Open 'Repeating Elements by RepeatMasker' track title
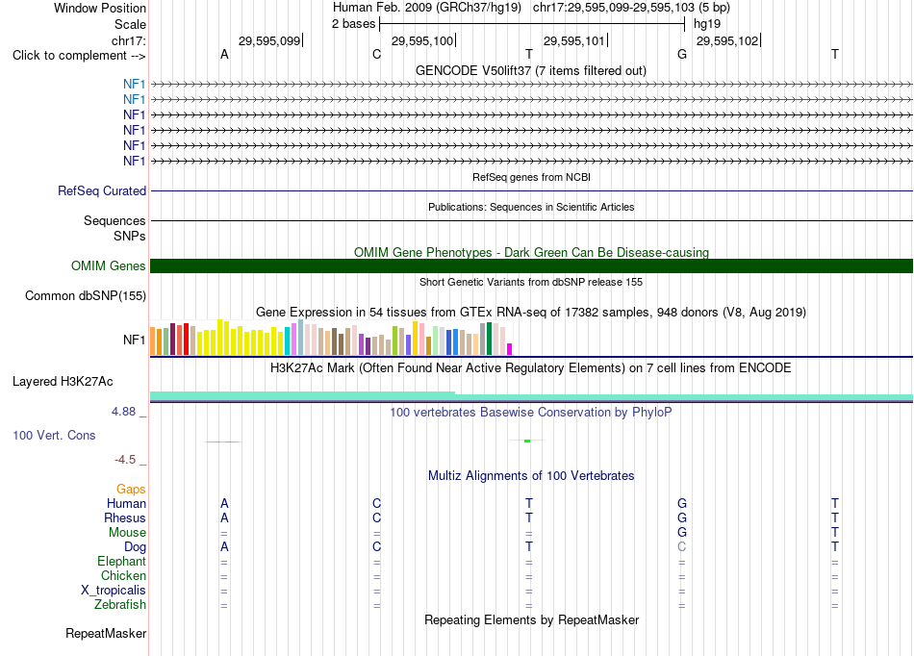The width and height of the screenshot is (914, 656). point(531,619)
